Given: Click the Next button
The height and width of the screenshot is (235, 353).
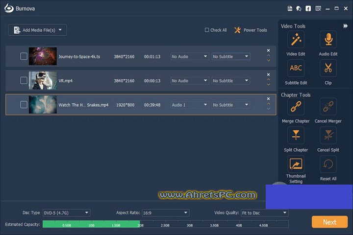Looking at the screenshot, I should coord(329,222).
